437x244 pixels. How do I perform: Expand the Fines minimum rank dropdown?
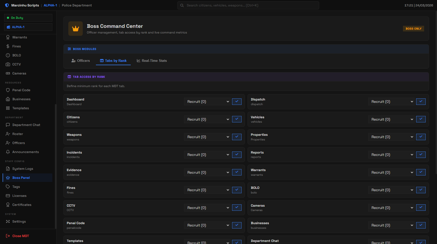pos(207,190)
